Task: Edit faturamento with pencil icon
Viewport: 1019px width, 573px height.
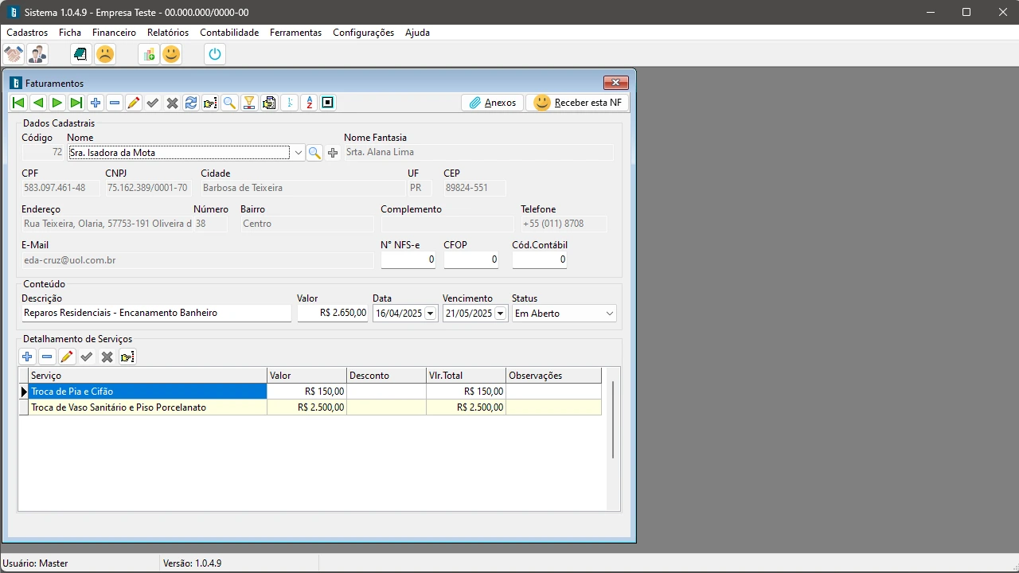Action: [x=134, y=103]
